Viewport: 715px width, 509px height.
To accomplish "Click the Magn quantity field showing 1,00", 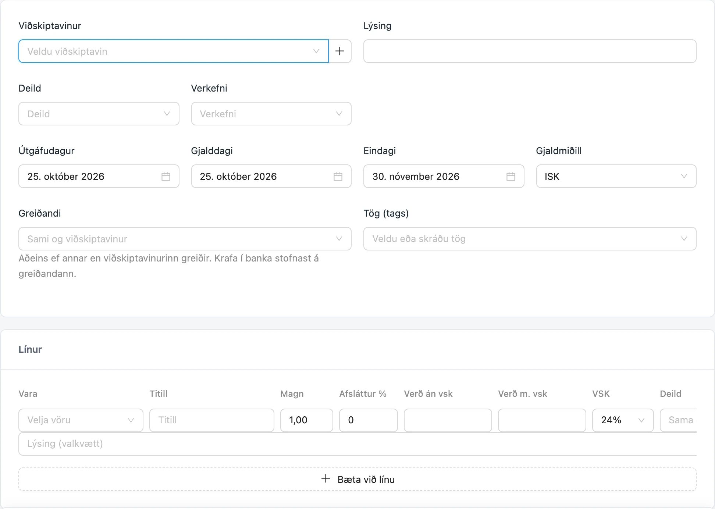I will click(x=307, y=420).
